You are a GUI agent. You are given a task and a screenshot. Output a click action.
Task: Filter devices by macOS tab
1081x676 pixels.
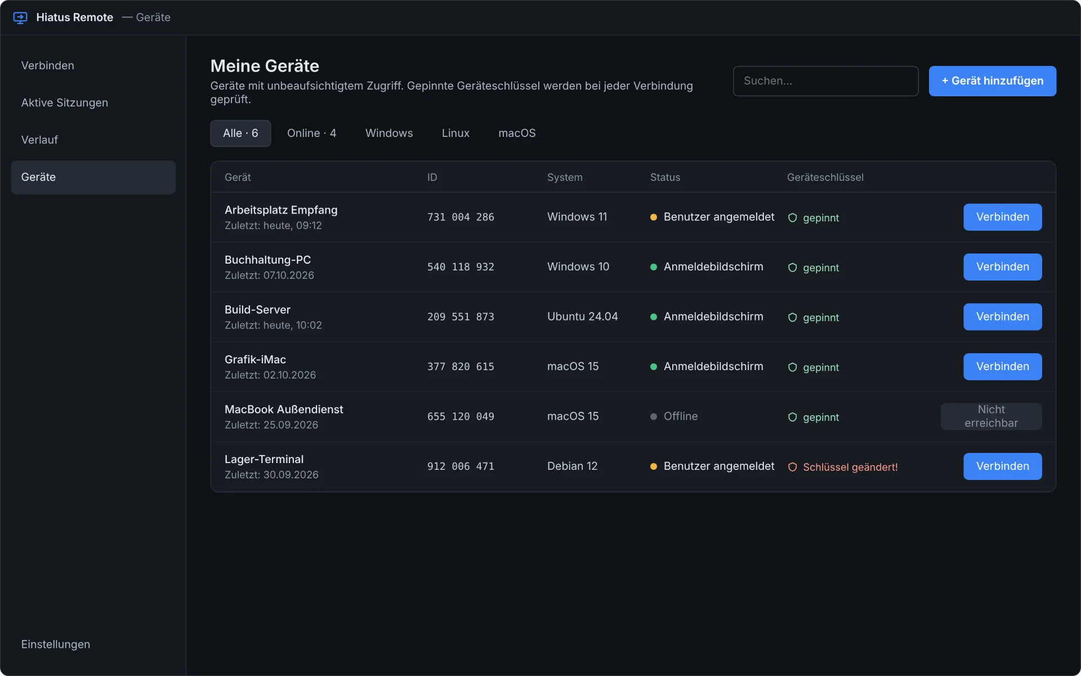[517, 133]
